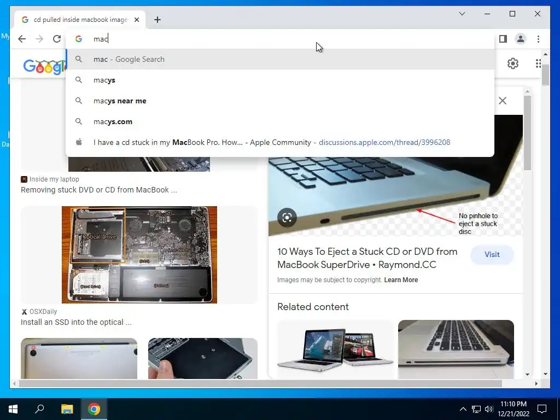Open the Apple Community discussions suggestion

(x=280, y=142)
